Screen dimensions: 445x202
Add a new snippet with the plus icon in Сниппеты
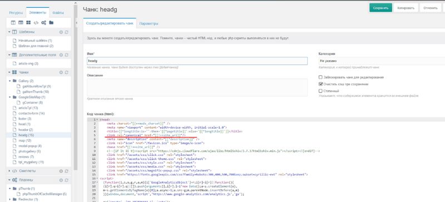pos(61,171)
